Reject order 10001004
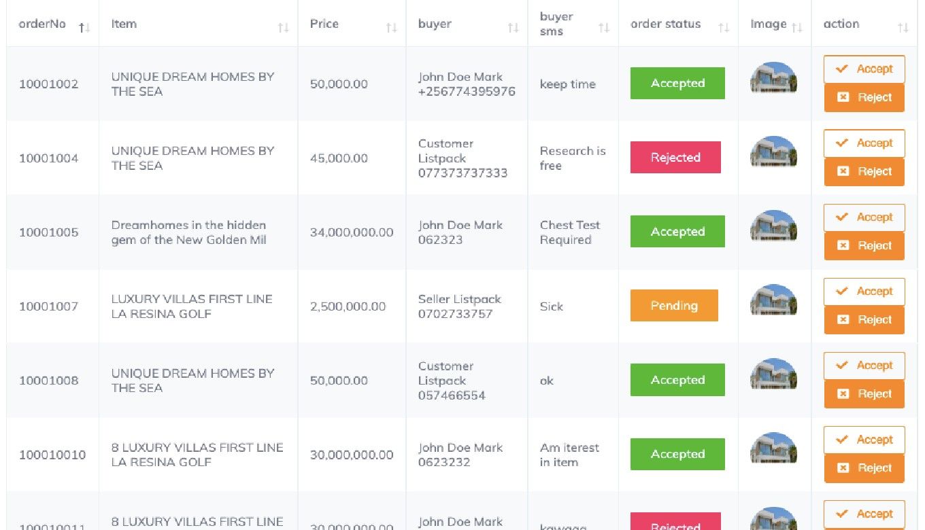The image size is (925, 530). [864, 172]
